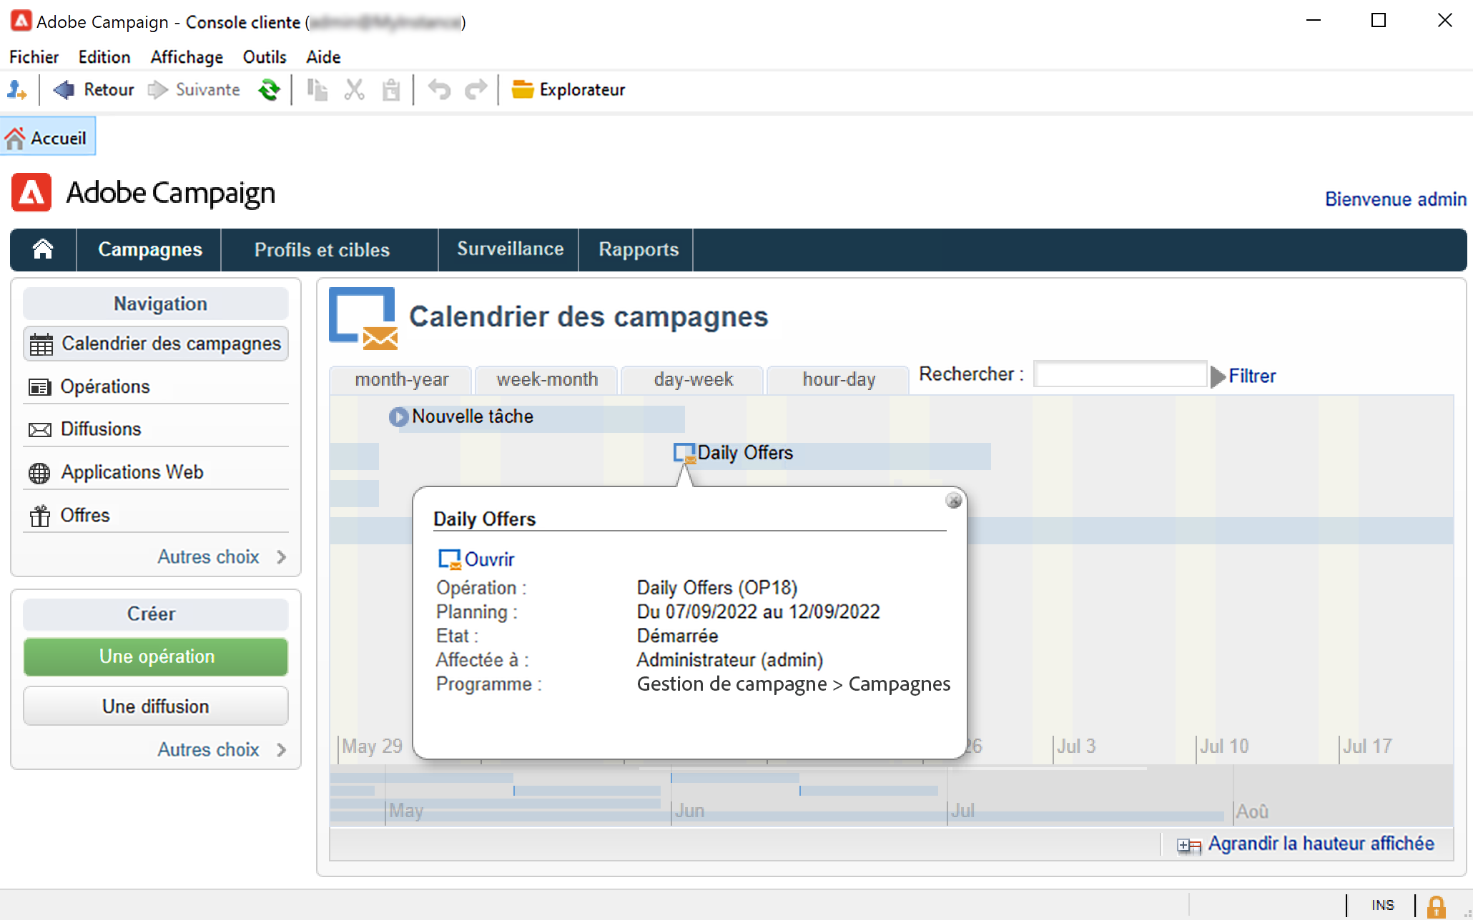
Task: Click the Jul 3 marker on the timeline
Action: 1075,746
